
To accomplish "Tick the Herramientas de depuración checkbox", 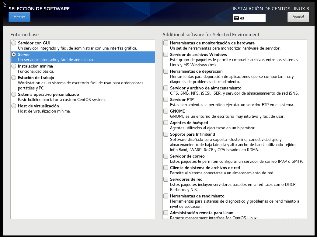I will [166, 71].
